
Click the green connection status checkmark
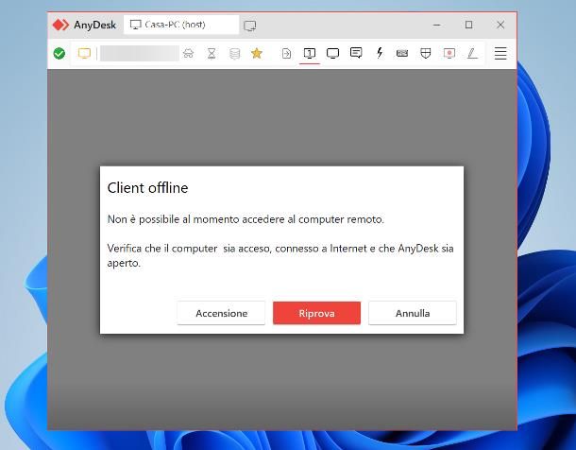point(59,53)
